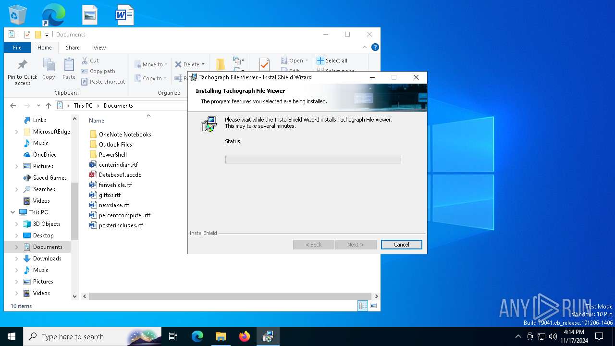This screenshot has width=615, height=346.
Task: Select the giftos.rtf file
Action: click(105, 195)
